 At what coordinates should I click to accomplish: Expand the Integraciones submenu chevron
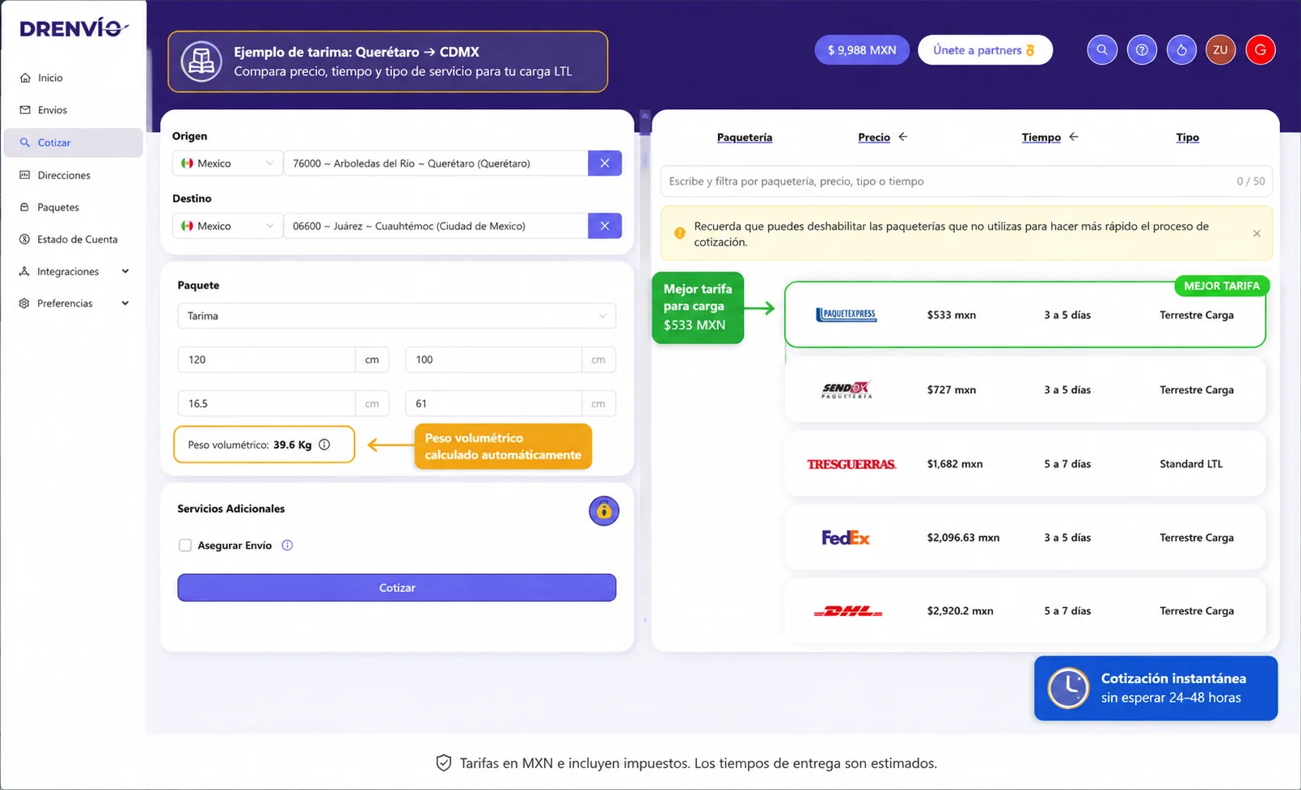pos(125,272)
